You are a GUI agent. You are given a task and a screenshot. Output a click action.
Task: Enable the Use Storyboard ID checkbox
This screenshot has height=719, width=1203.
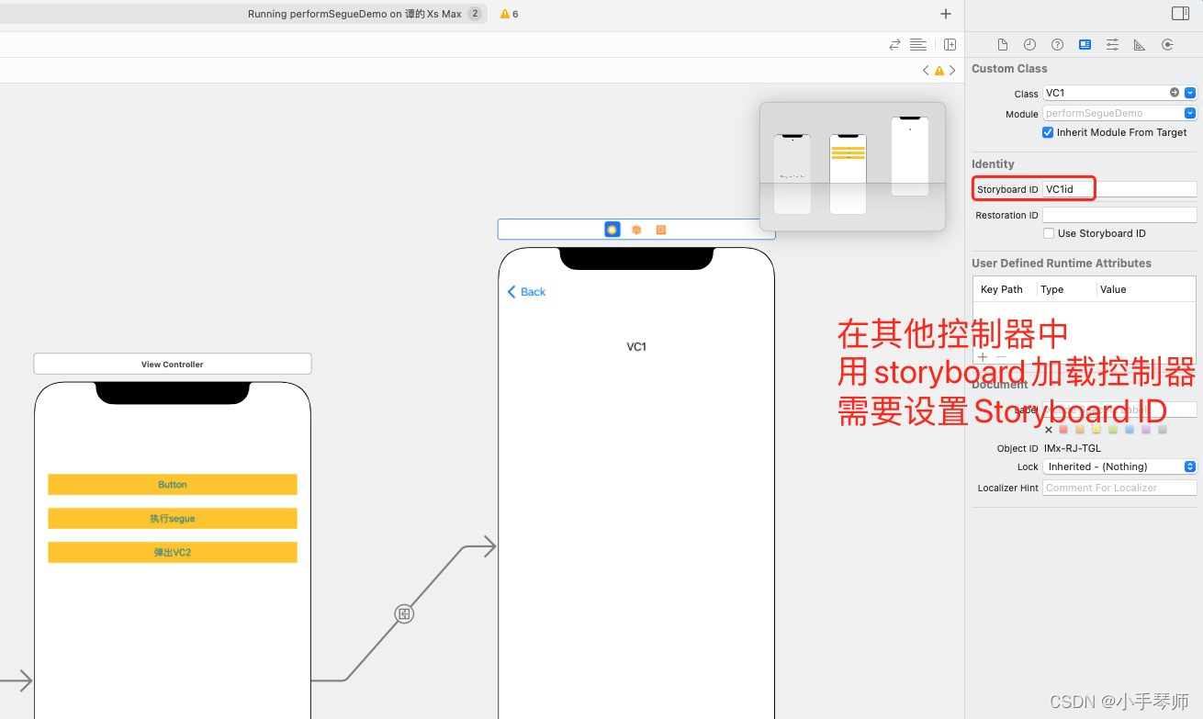(x=1049, y=233)
